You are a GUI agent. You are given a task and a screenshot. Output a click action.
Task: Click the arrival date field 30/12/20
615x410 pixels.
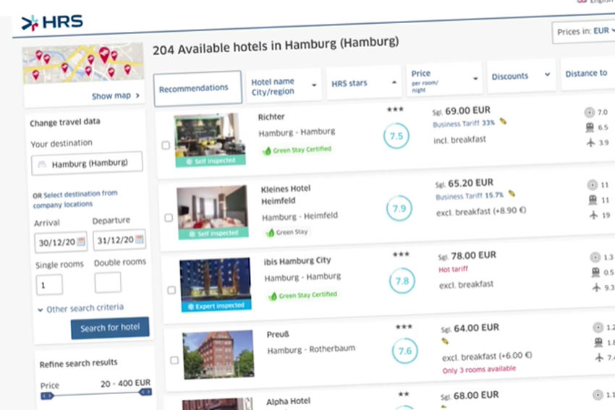pyautogui.click(x=60, y=242)
